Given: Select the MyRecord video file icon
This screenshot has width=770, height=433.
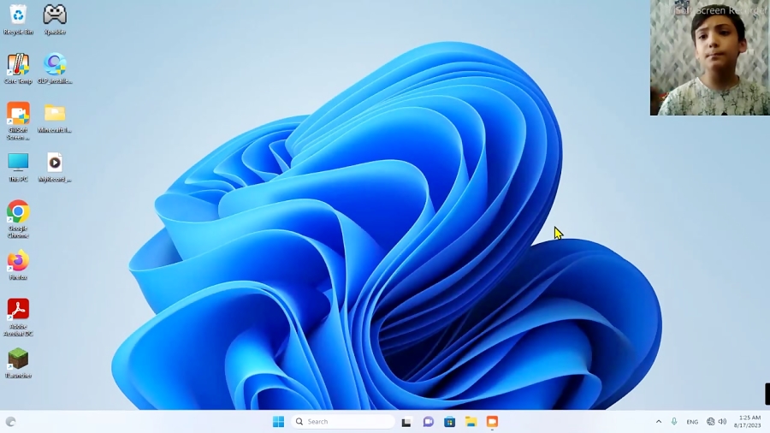Looking at the screenshot, I should [55, 167].
